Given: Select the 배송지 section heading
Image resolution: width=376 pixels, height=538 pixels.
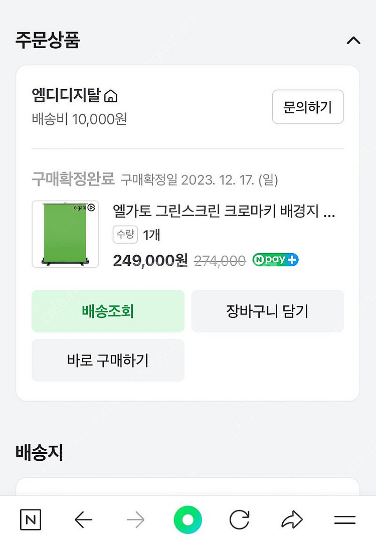Looking at the screenshot, I should (x=39, y=453).
